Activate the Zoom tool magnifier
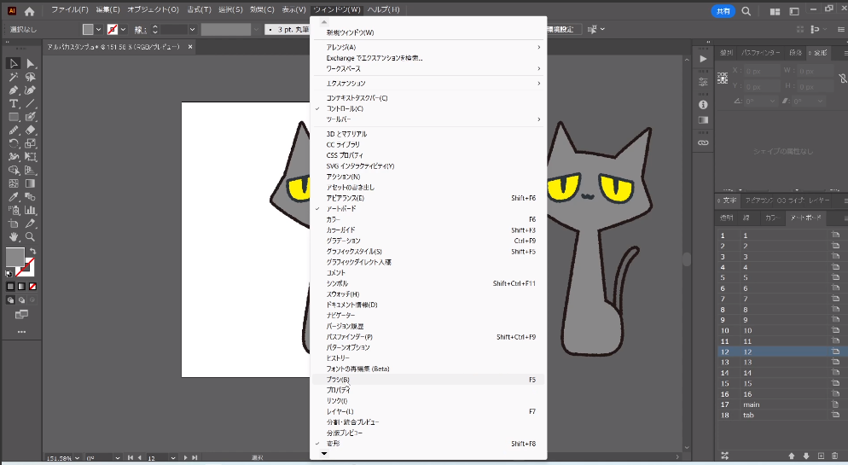 click(30, 236)
